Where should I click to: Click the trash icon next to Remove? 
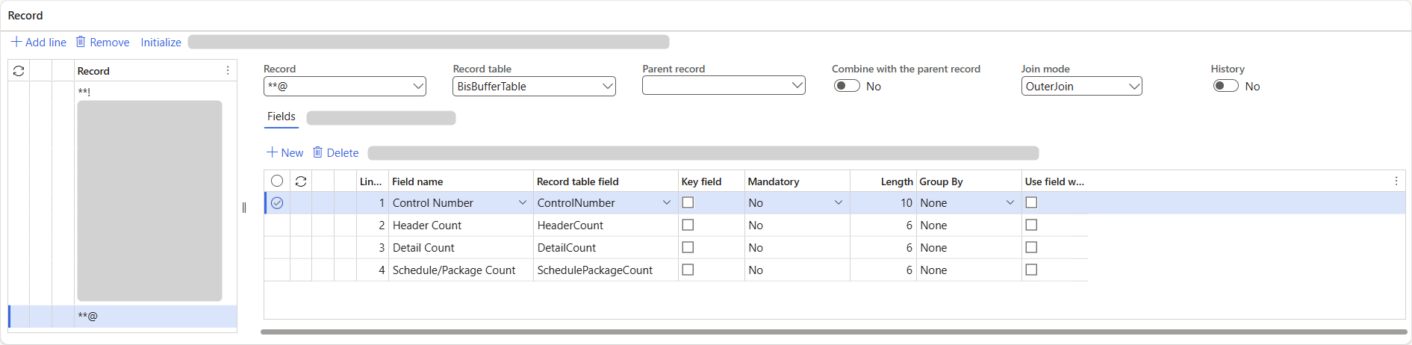coord(81,42)
